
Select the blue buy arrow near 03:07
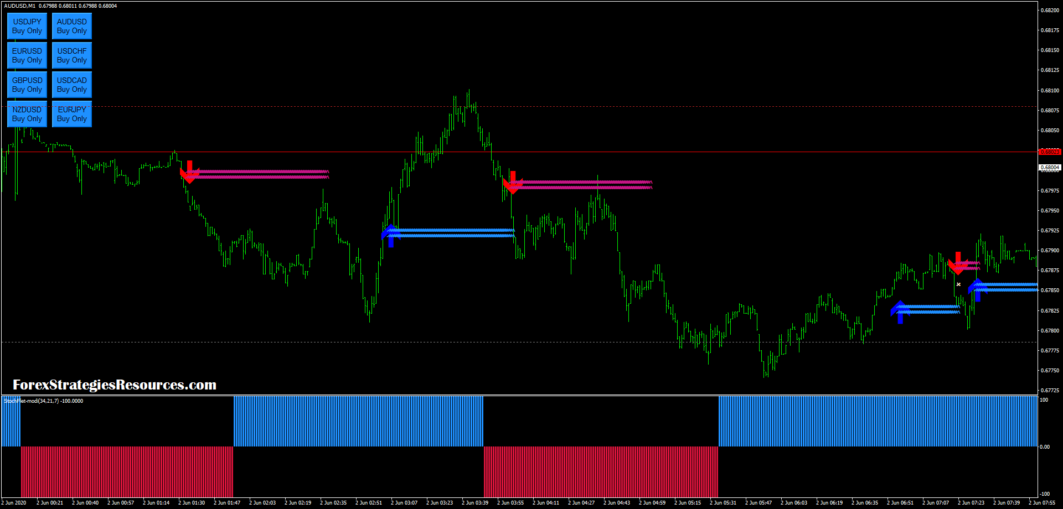tap(392, 234)
